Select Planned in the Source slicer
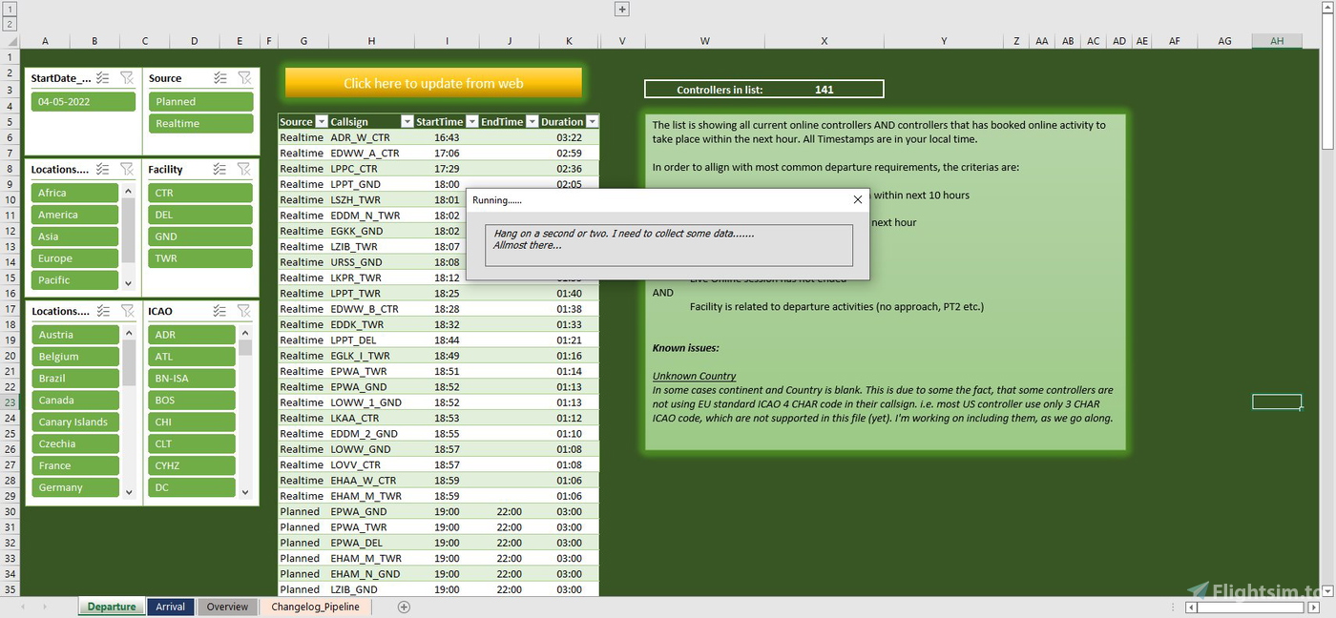 (200, 100)
